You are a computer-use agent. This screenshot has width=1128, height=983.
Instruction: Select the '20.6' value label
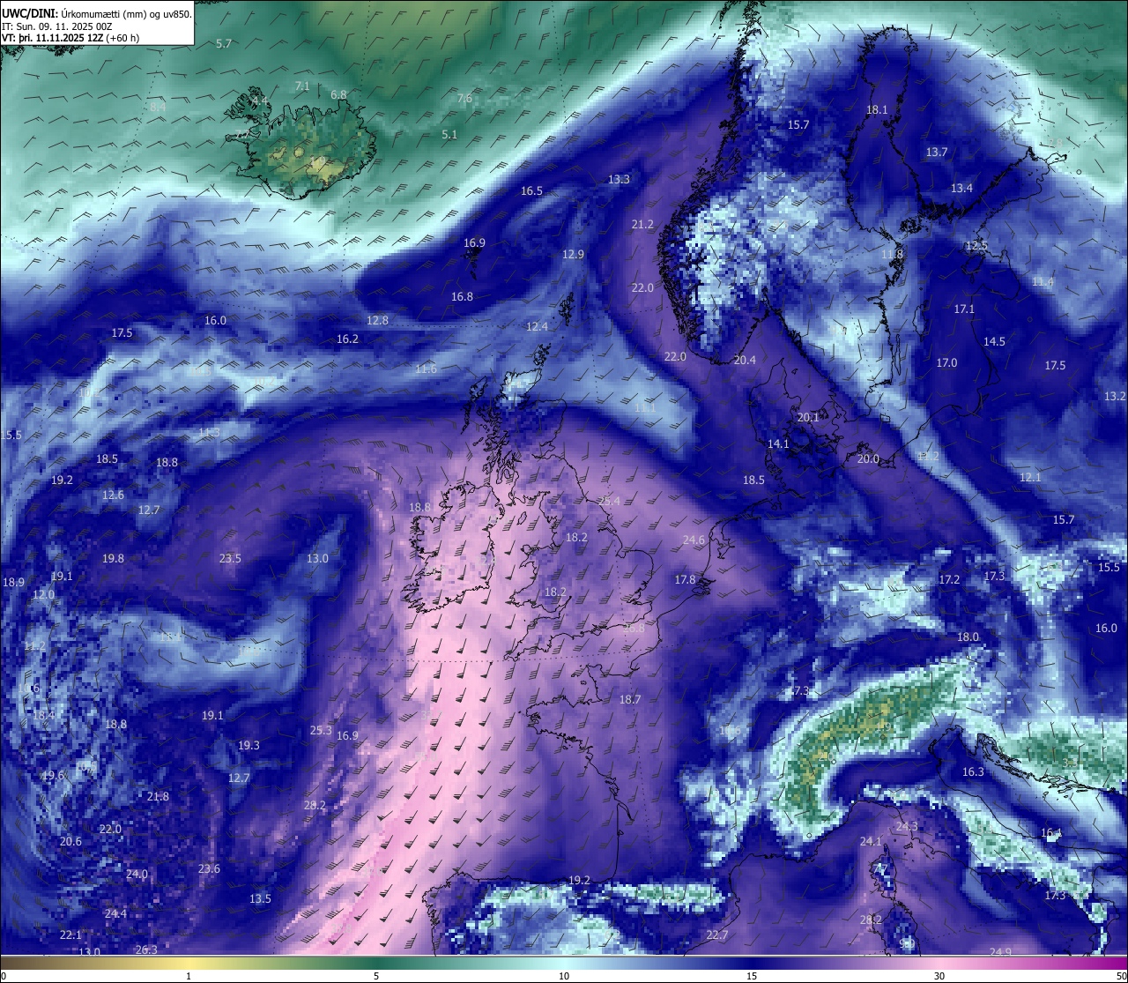[70, 842]
